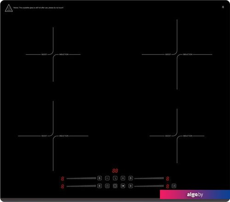Tap the plus button on control panel
Viewport: 230px width, 202px height.
123,178
